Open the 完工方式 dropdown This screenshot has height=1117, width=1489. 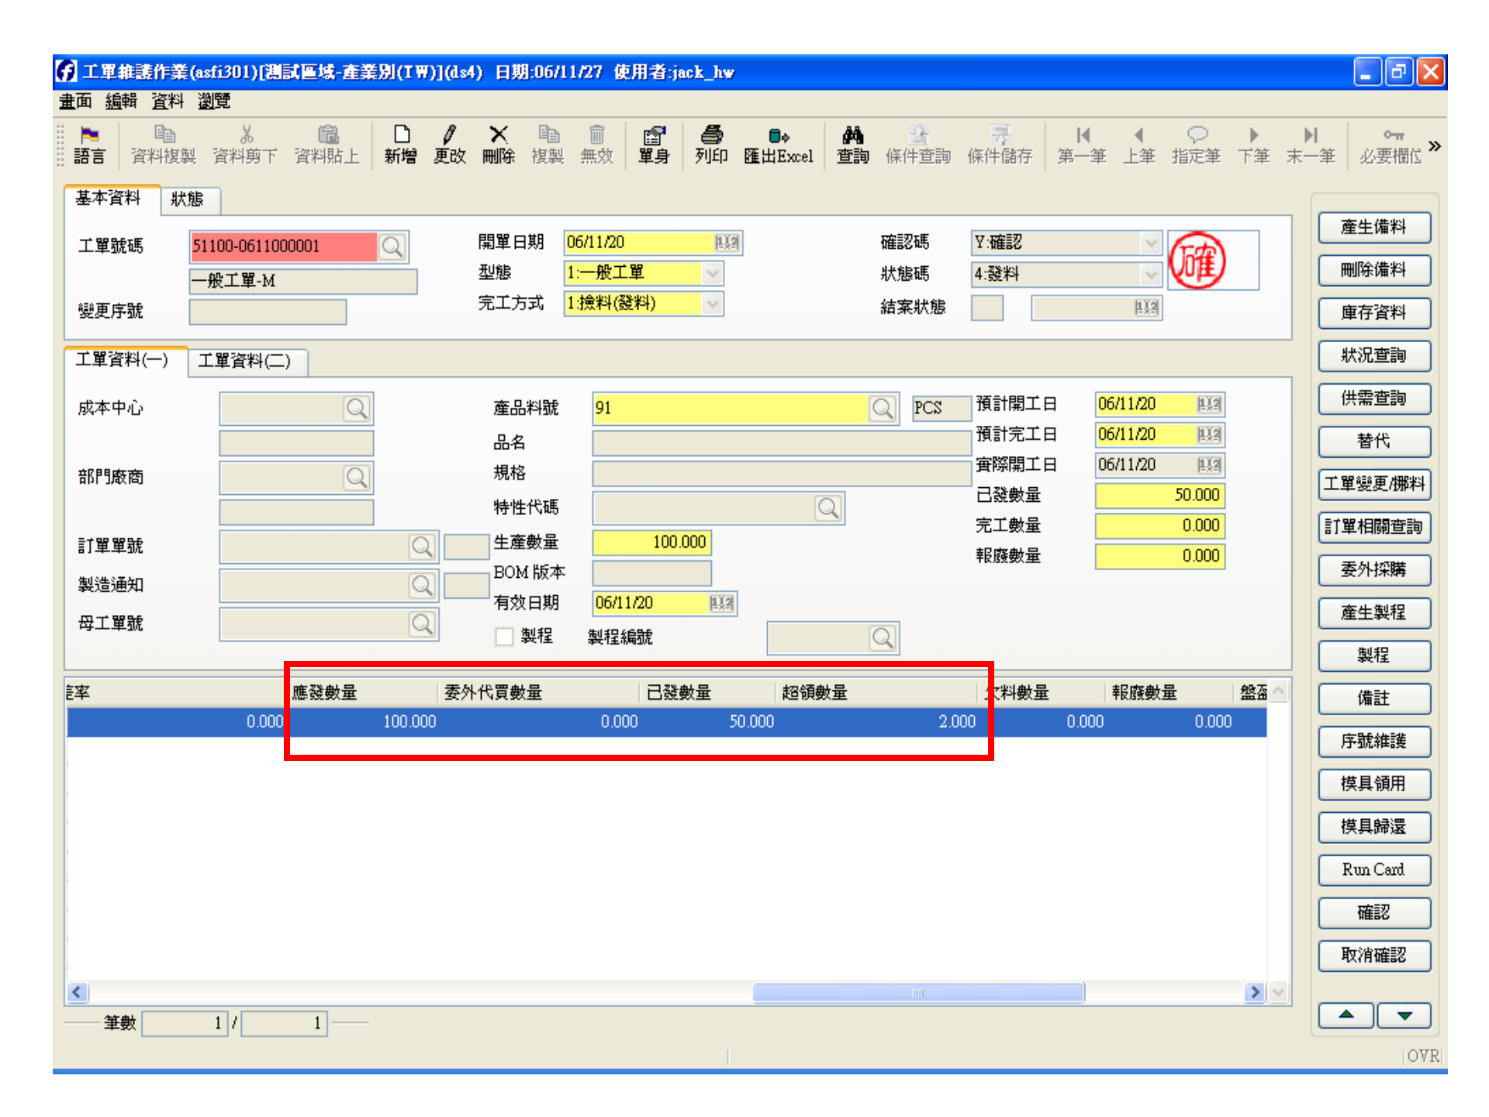tap(711, 304)
